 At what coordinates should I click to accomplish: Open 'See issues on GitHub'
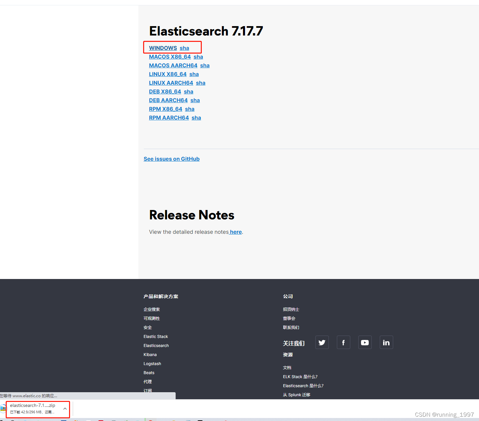[172, 159]
